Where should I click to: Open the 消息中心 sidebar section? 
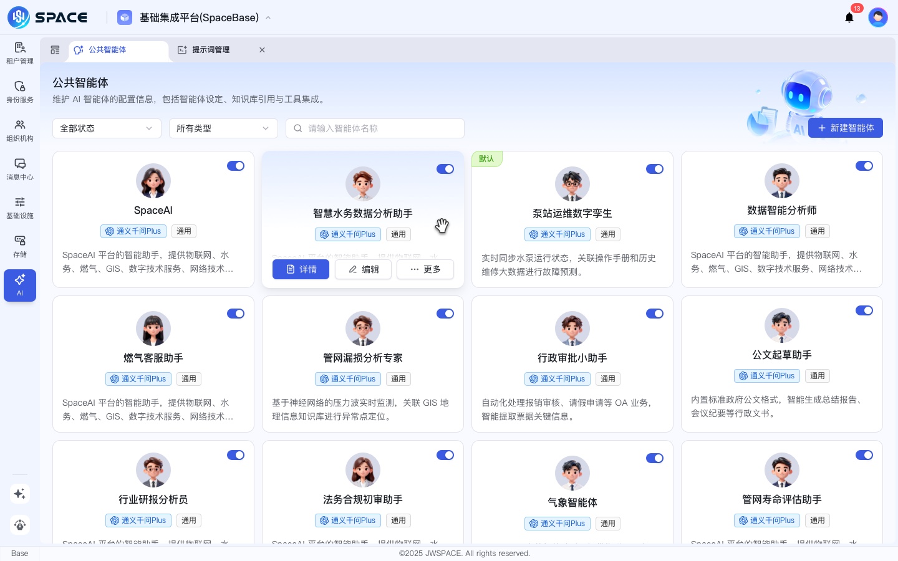20,169
